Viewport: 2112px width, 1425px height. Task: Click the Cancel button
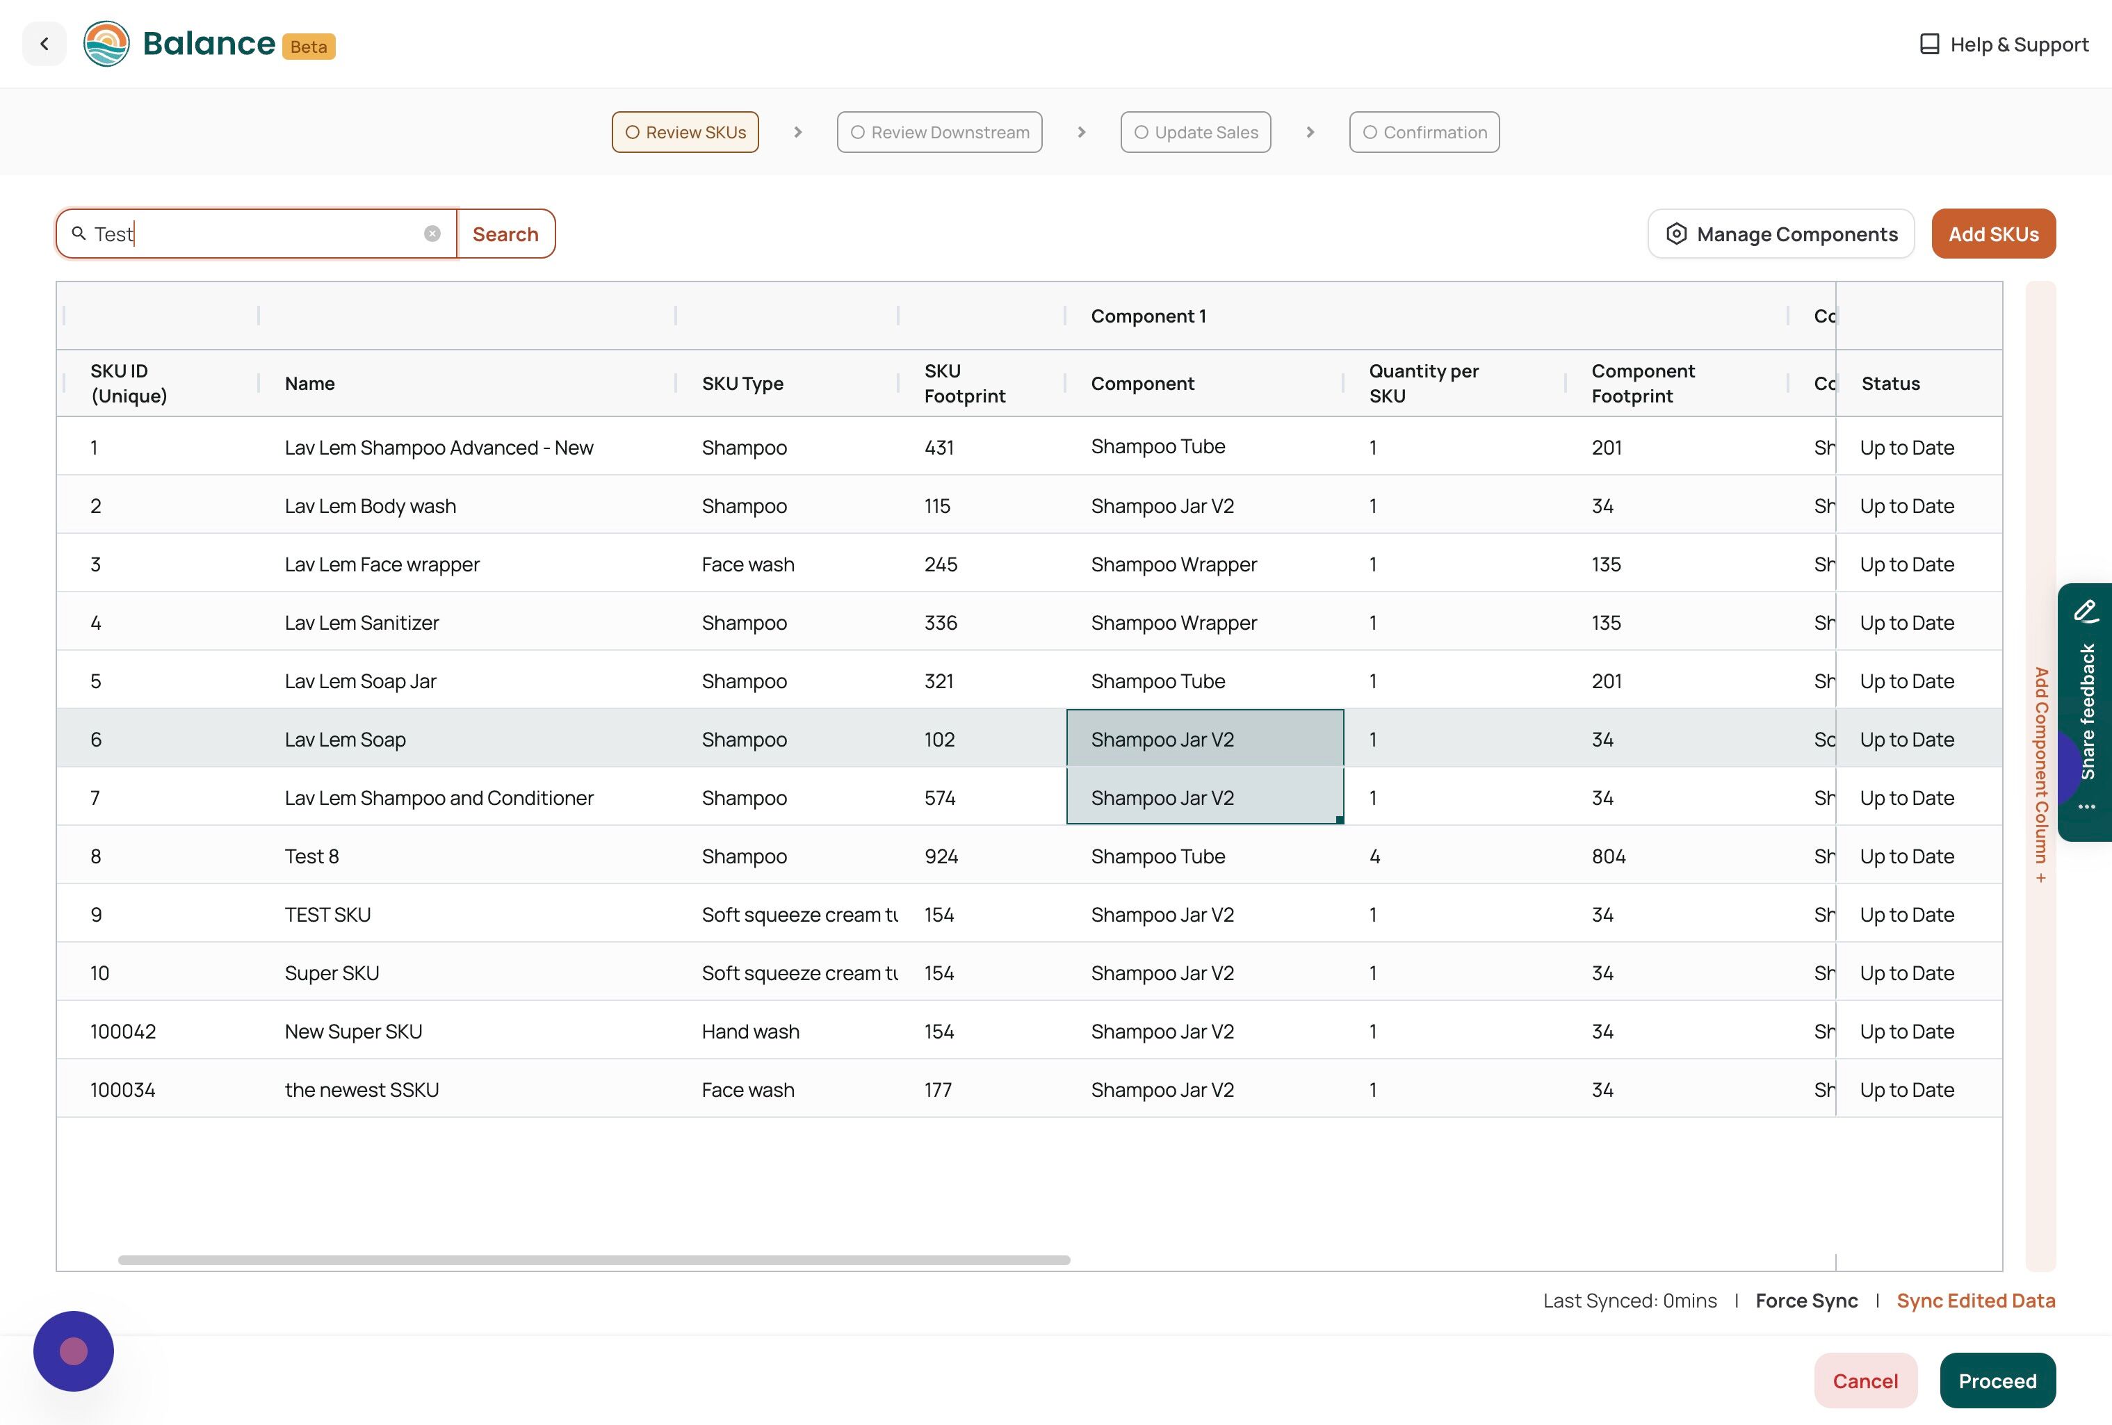pos(1865,1381)
